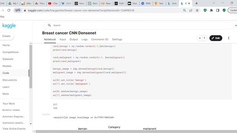Focus the Kaggle search field

(139, 25)
